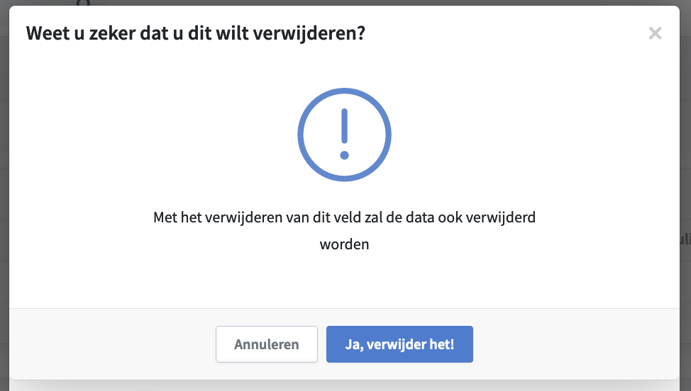Click the word 'verwijderen?' in the title

(x=311, y=33)
